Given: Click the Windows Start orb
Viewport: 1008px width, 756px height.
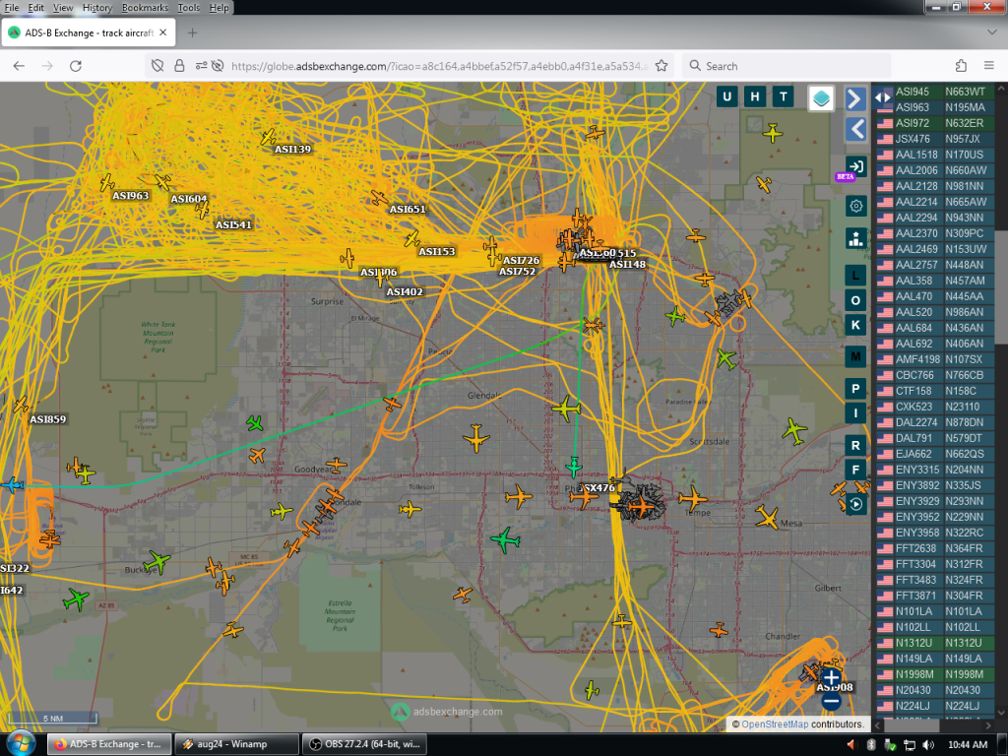Looking at the screenshot, I should (21, 744).
